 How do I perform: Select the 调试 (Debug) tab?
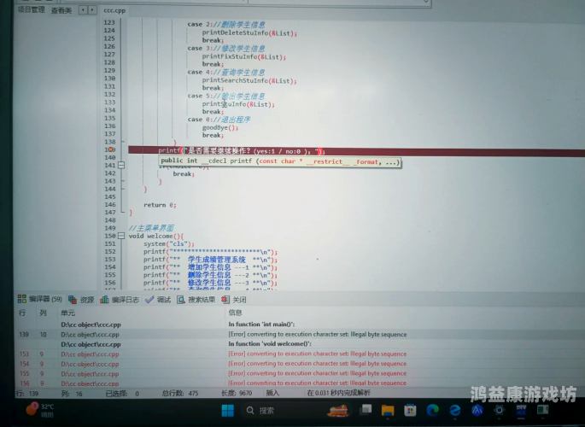pos(159,300)
